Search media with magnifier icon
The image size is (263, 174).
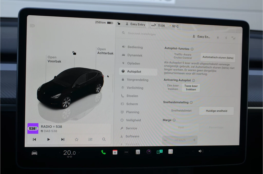point(104,139)
